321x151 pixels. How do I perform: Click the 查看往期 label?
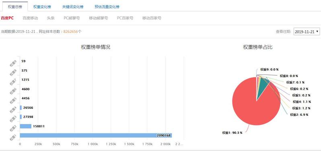(283, 32)
